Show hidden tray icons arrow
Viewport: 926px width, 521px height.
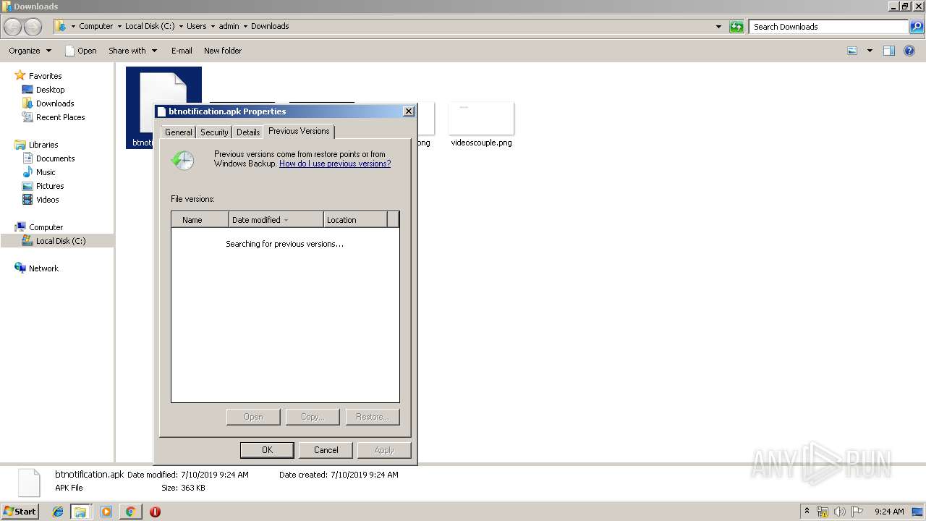coord(807,512)
